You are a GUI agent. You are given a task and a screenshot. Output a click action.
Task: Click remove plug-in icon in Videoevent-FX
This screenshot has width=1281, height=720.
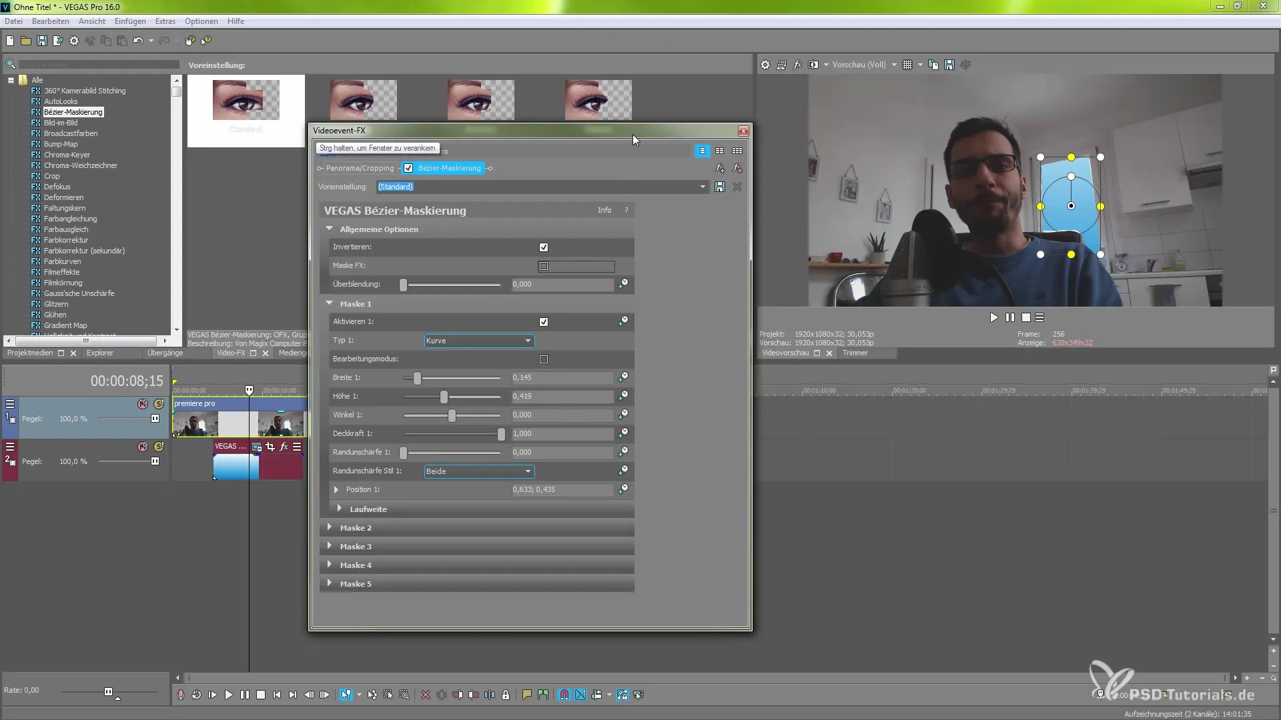click(x=737, y=168)
